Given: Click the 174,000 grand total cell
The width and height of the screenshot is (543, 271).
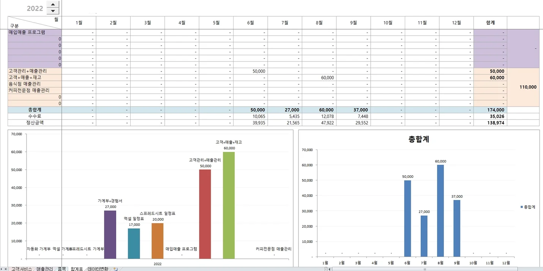Looking at the screenshot, I should (490, 110).
